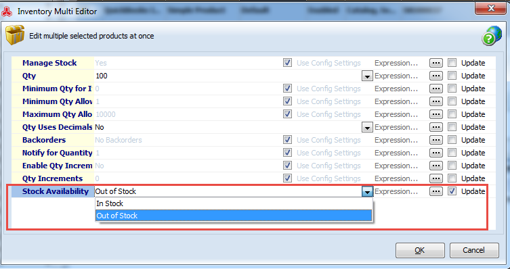Select the Manage Stock row label
Screen dimensions: 510x269
pyautogui.click(x=49, y=63)
